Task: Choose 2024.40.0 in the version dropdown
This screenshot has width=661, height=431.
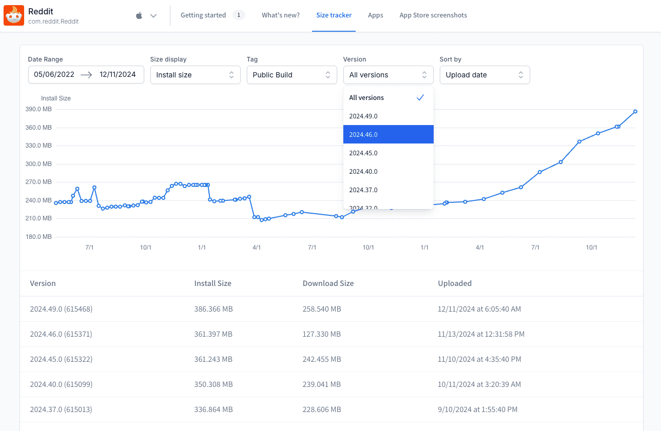Action: pos(388,171)
